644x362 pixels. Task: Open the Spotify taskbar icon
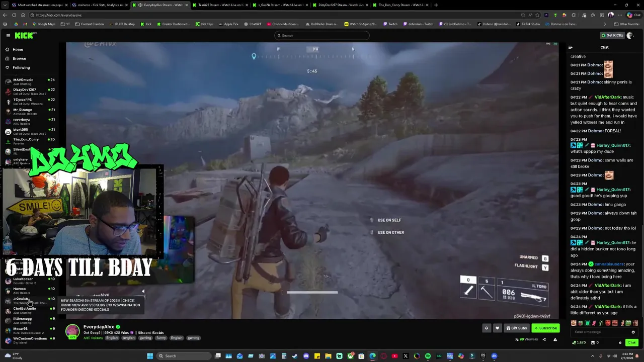[428, 356]
